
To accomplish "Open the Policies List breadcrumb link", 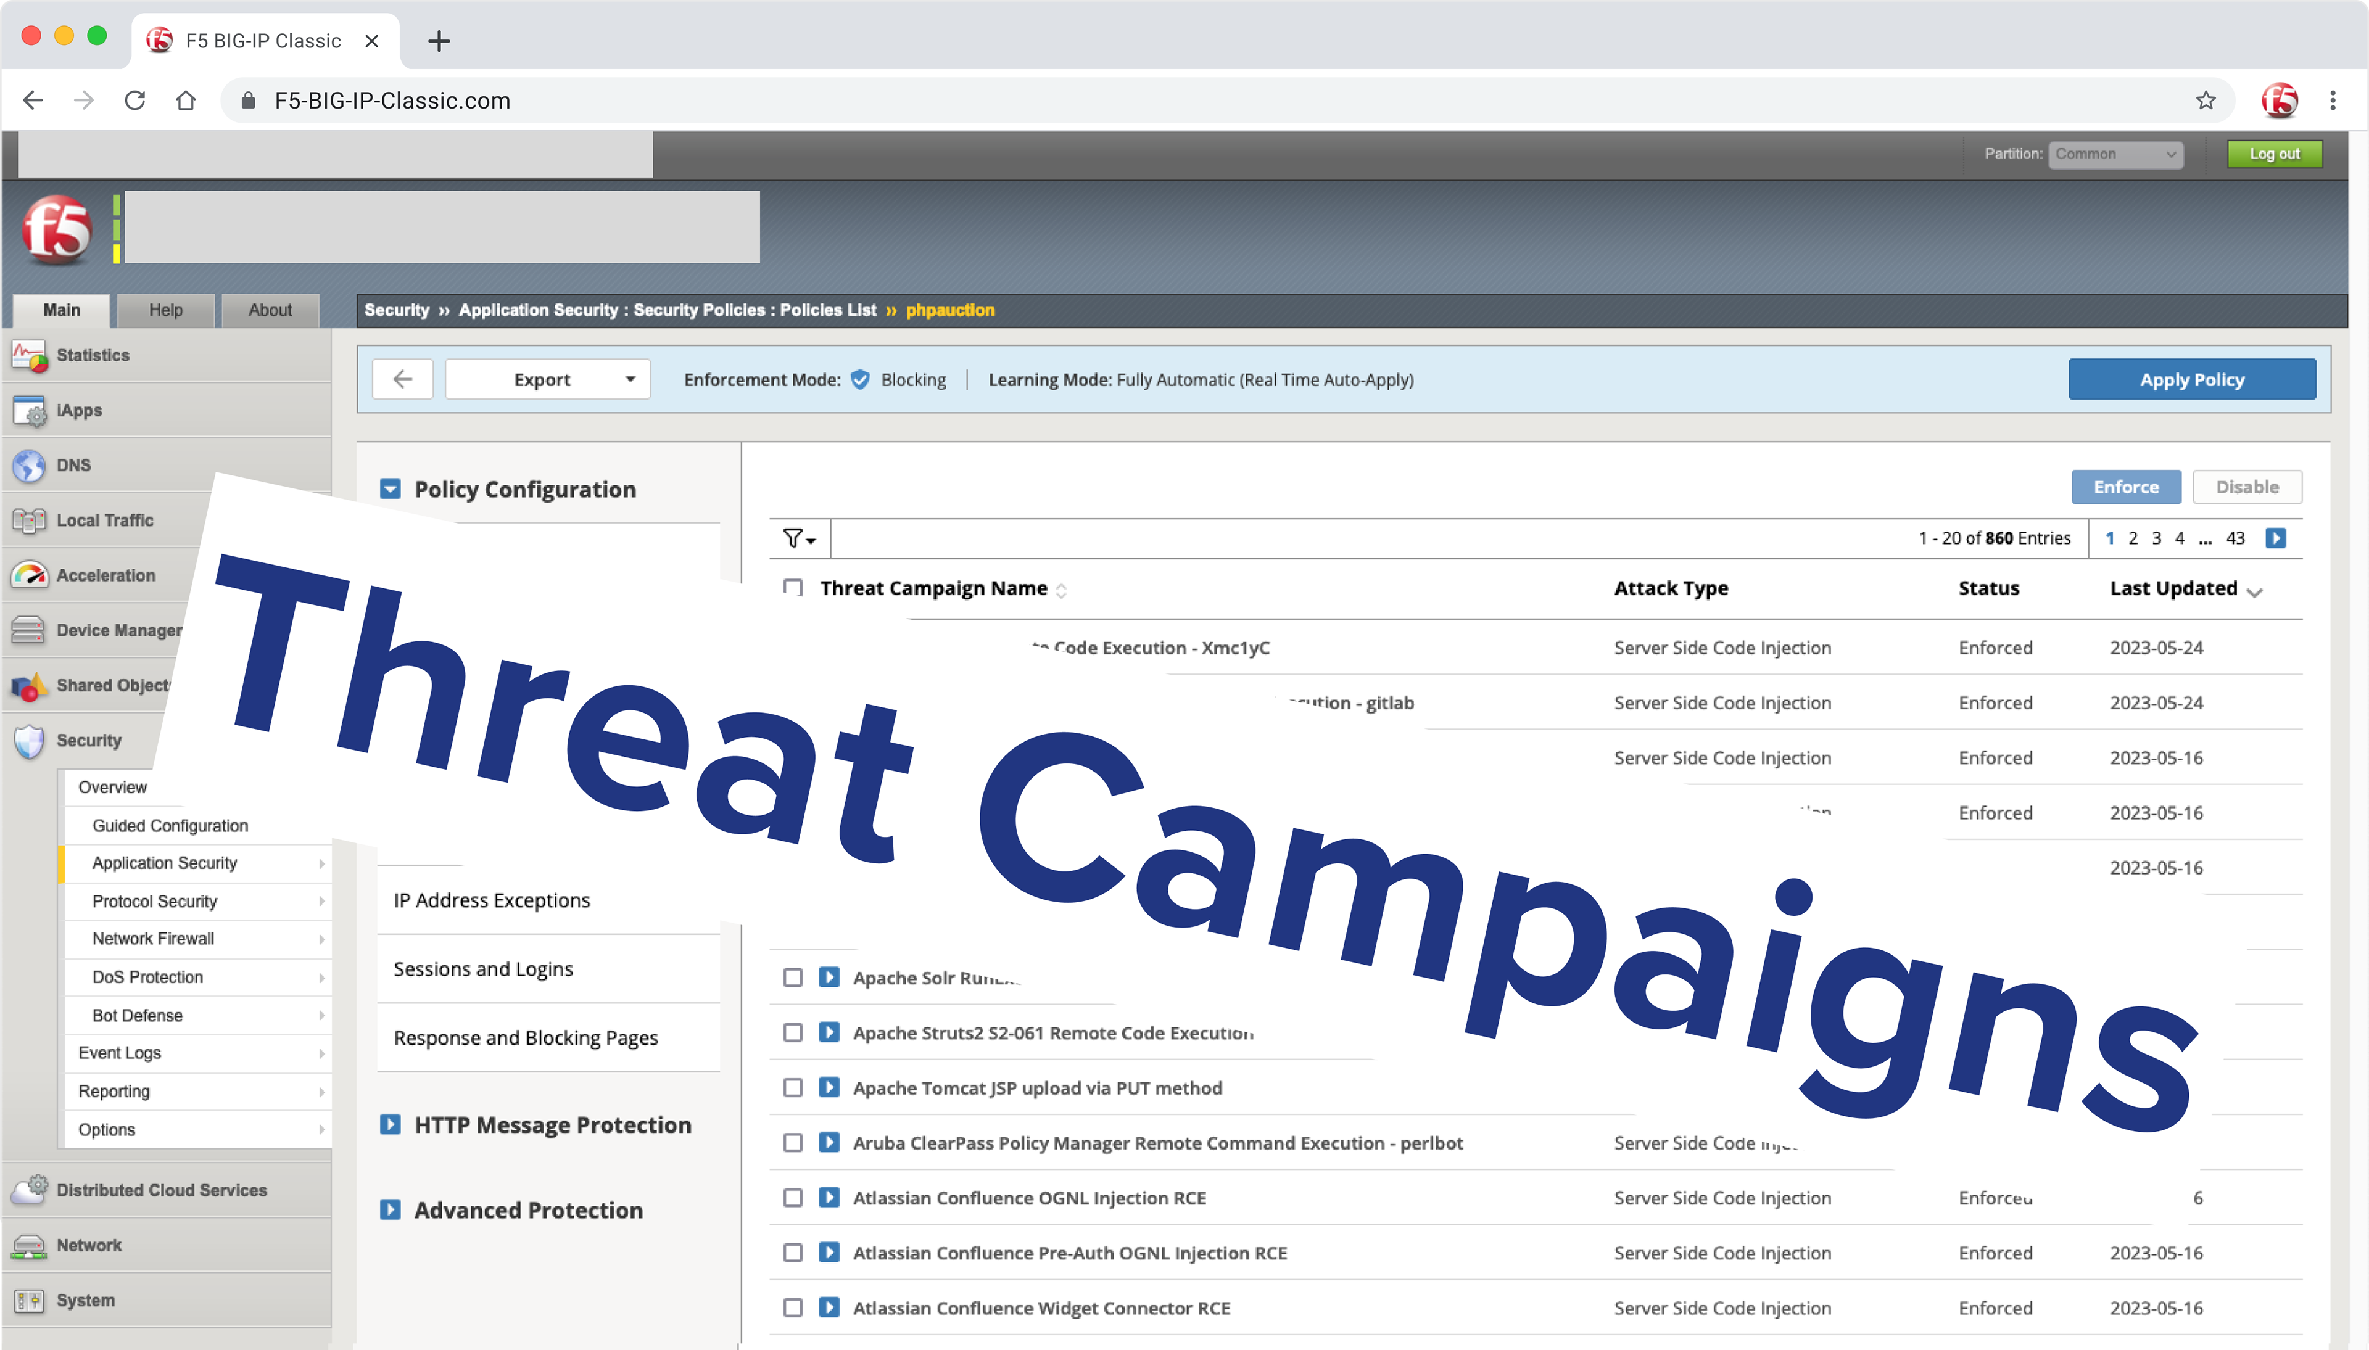I will pyautogui.click(x=827, y=311).
